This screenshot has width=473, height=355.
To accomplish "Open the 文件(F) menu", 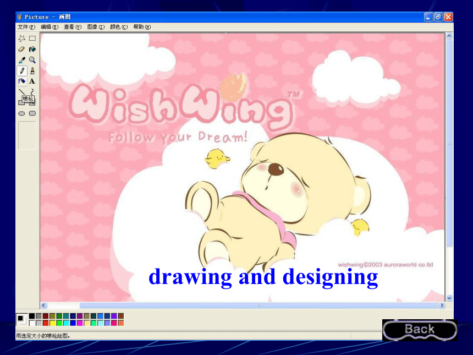I will (x=26, y=27).
